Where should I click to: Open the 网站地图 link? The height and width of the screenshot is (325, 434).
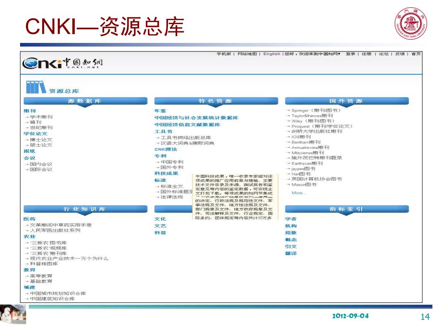[247, 54]
